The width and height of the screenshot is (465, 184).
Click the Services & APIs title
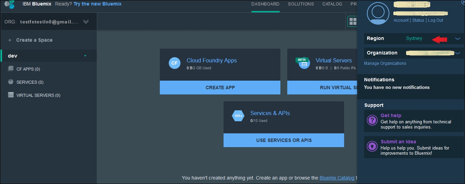tap(270, 113)
